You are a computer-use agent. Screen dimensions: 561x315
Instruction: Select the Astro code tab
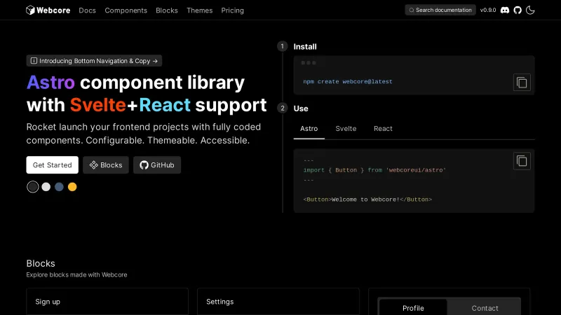[309, 129]
